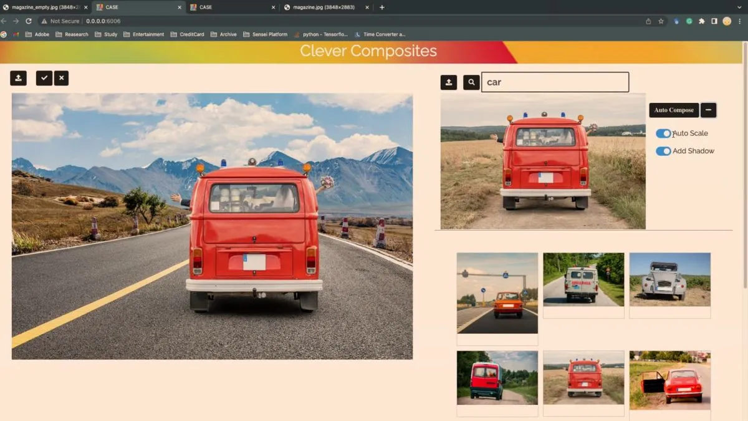Open the Adobe bookmarks folder
The height and width of the screenshot is (421, 748).
coord(39,34)
